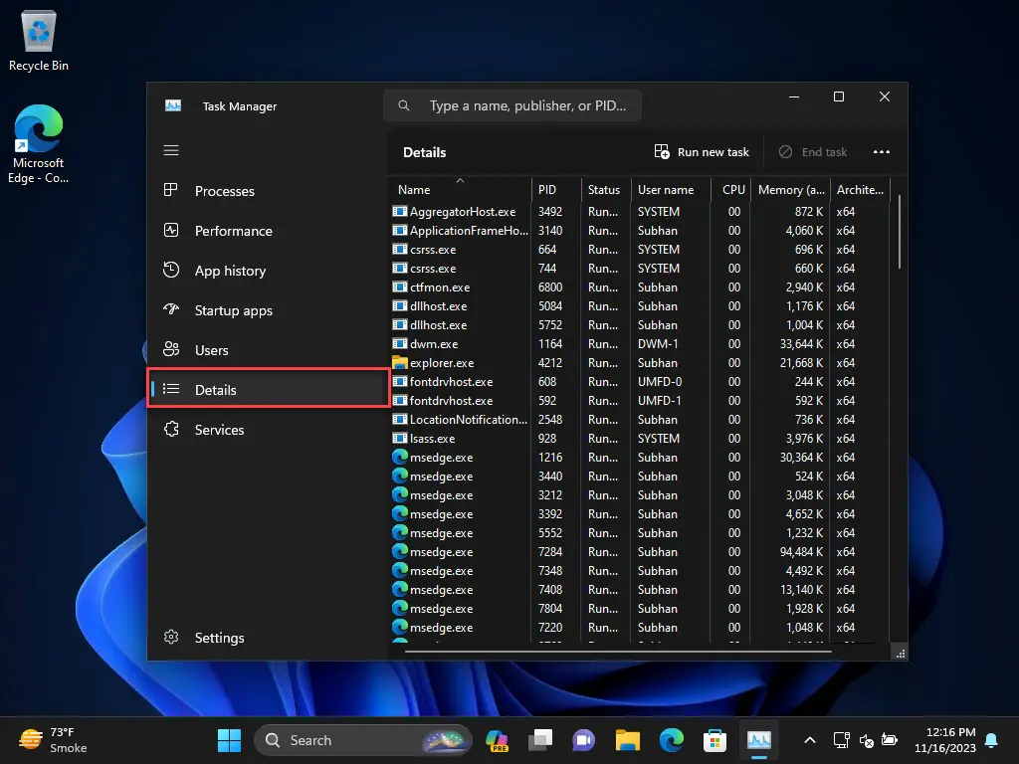Click the End task button
The width and height of the screenshot is (1019, 764).
[812, 152]
